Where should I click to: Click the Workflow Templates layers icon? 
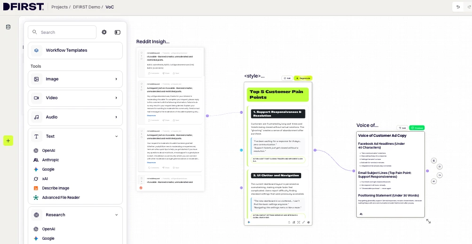coord(36,50)
